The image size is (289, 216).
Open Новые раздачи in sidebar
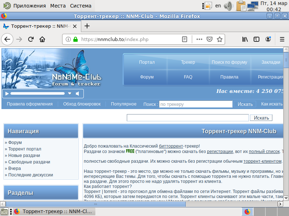tap(24, 156)
